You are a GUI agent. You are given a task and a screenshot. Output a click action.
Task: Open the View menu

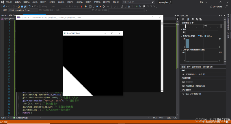[26, 2]
